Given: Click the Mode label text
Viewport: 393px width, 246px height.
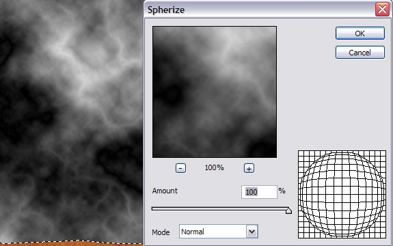Looking at the screenshot, I should pyautogui.click(x=161, y=232).
